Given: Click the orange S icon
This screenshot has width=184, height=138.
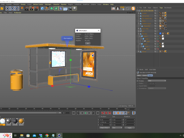Looking at the screenshot, I should [x=133, y=8].
